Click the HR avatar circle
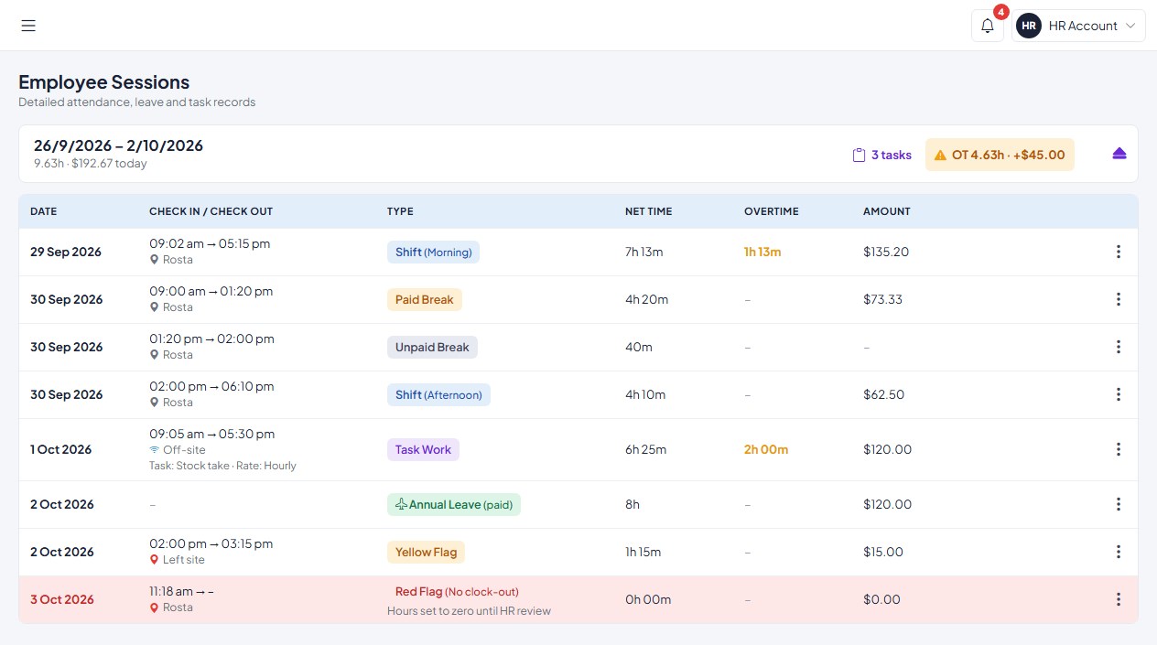The image size is (1157, 645). [1029, 26]
